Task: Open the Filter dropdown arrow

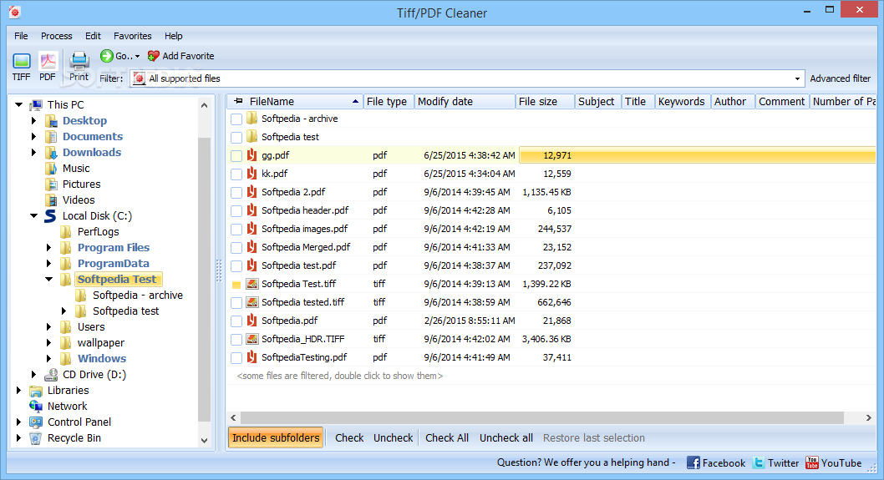Action: click(x=797, y=78)
